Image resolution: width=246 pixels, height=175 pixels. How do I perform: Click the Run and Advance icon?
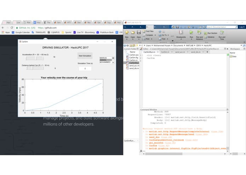tap(199, 32)
